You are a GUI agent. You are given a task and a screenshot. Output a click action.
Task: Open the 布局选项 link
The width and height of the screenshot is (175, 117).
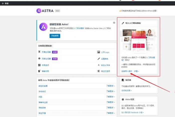click(45, 65)
